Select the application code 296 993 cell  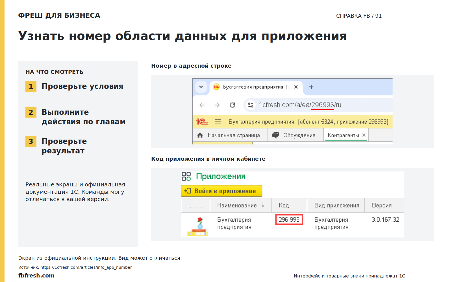289,220
